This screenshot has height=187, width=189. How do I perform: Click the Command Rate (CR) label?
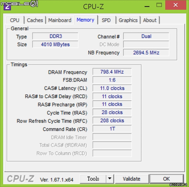(65, 129)
